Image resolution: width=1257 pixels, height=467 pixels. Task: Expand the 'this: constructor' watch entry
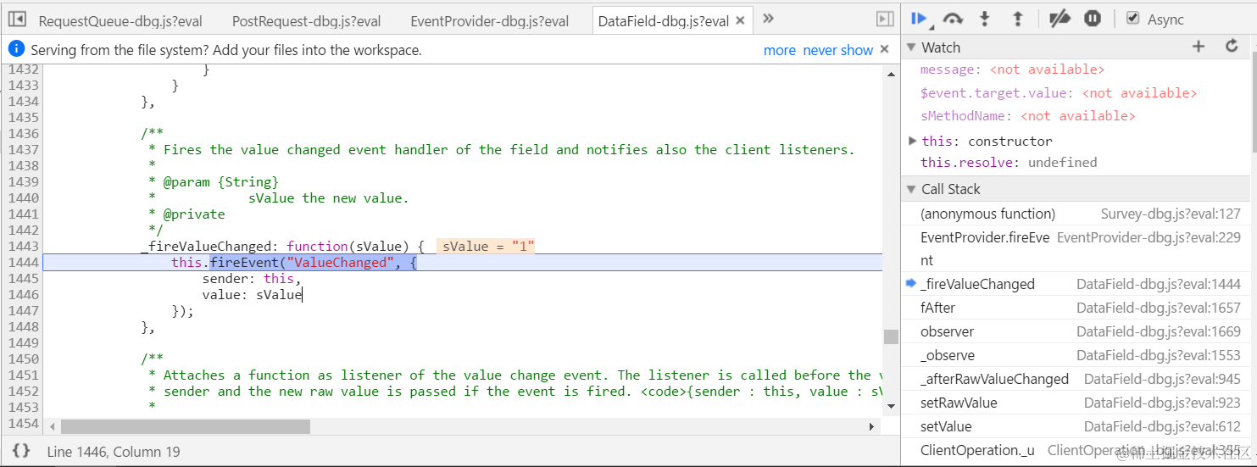pyautogui.click(x=912, y=141)
